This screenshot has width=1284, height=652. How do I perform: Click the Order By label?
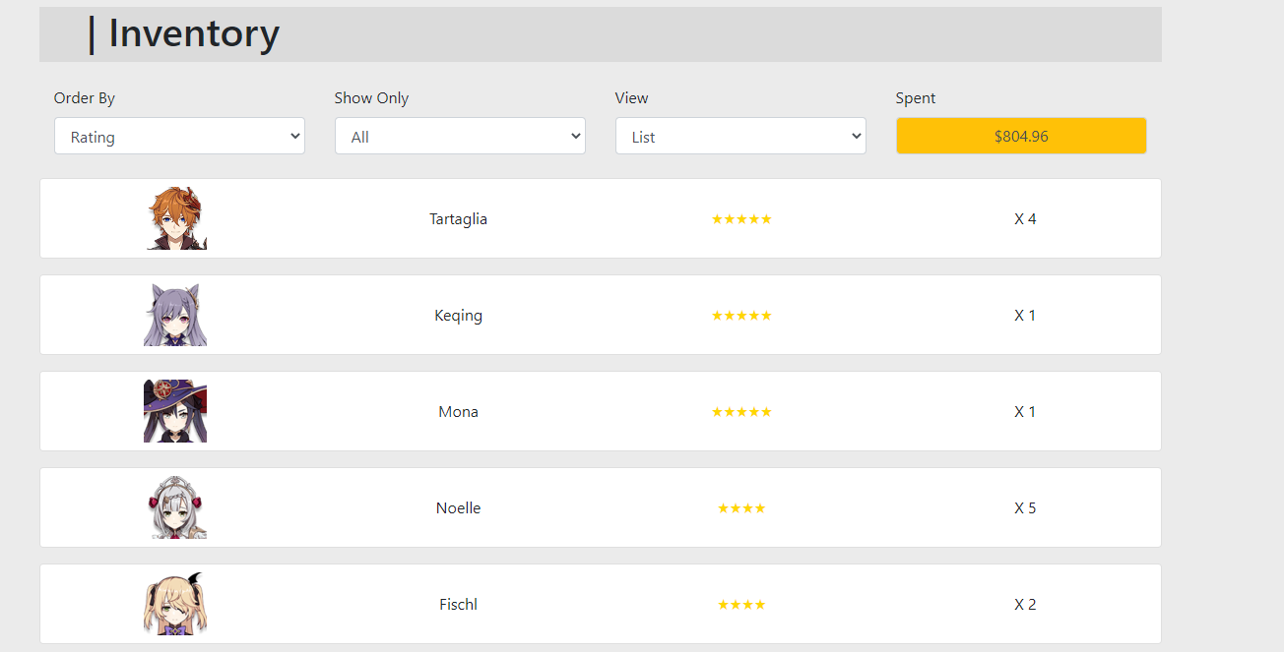85,98
